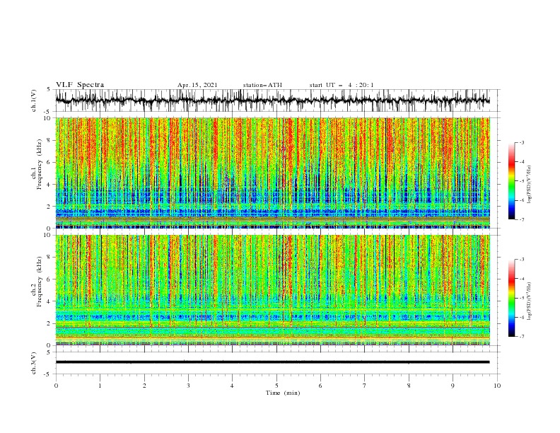
Task: Click the ch.1 color scale bar
Action: 511,181
